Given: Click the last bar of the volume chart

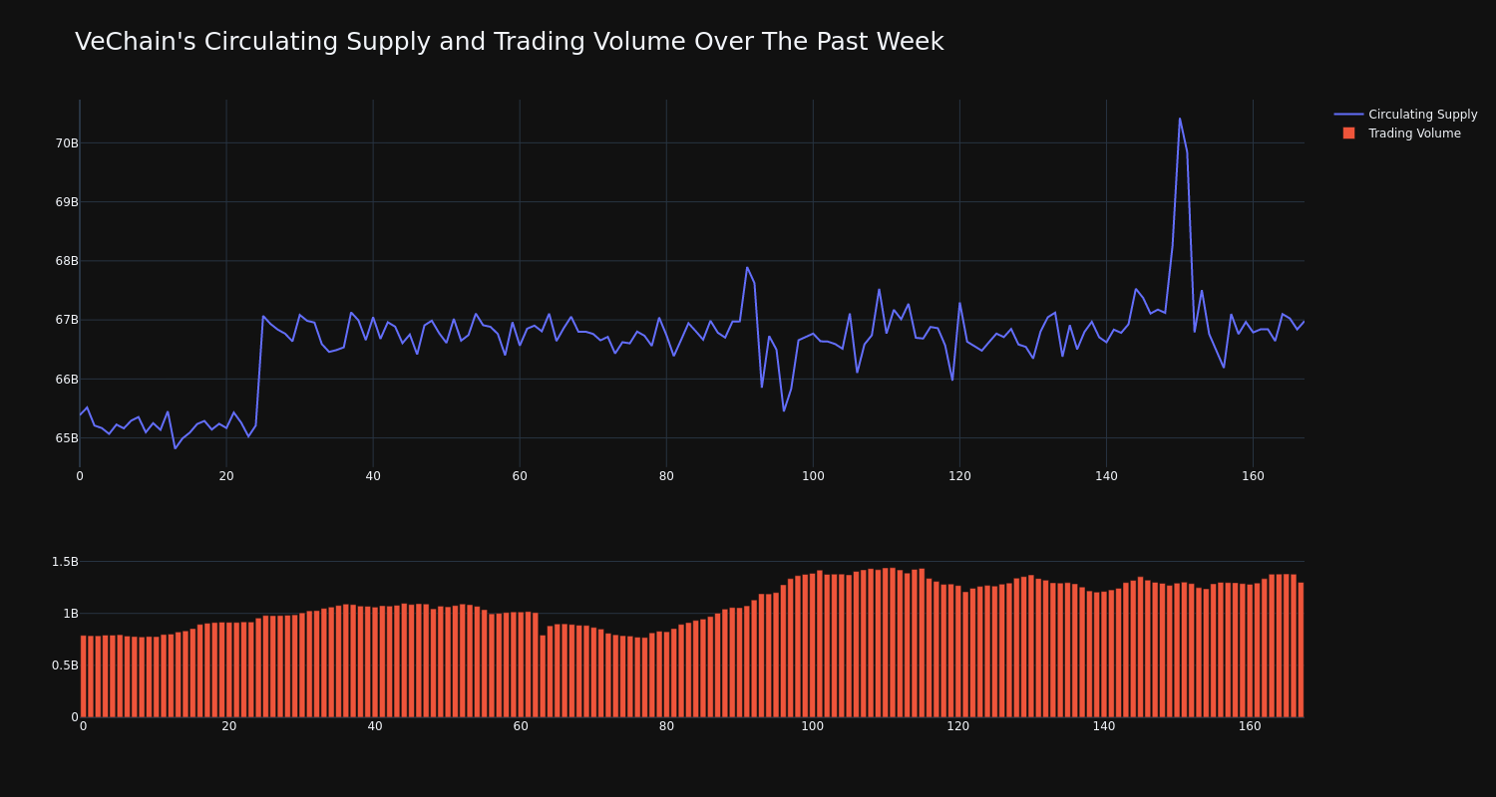Looking at the screenshot, I should pos(1301,650).
